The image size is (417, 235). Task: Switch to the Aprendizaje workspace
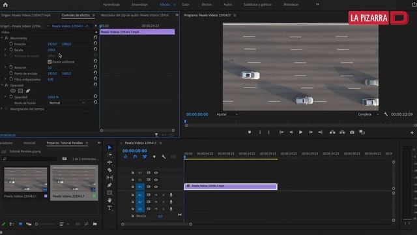111,5
